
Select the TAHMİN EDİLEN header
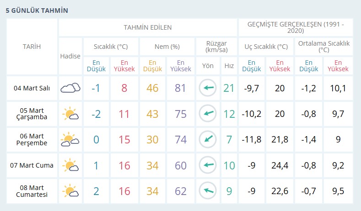(x=148, y=27)
